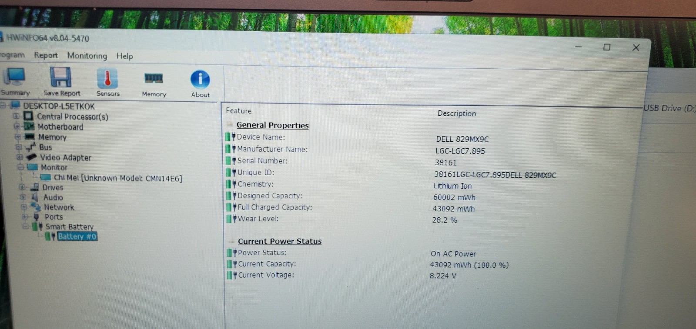Click the LGC-LGC7.895 manufacturer value
The height and width of the screenshot is (329, 696).
(460, 151)
